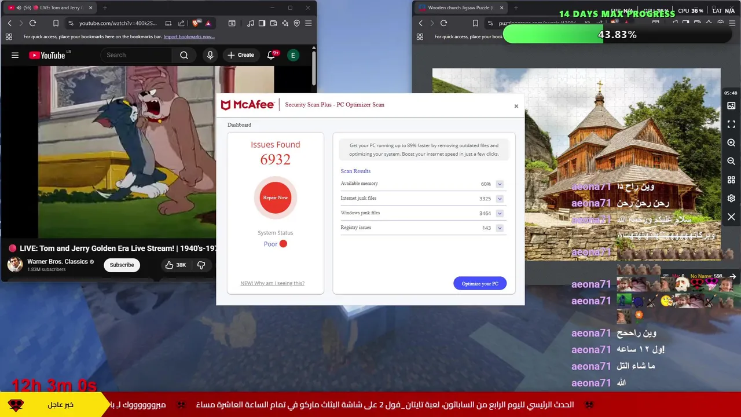
Task: Expand Windows junk files result
Action: 500,213
